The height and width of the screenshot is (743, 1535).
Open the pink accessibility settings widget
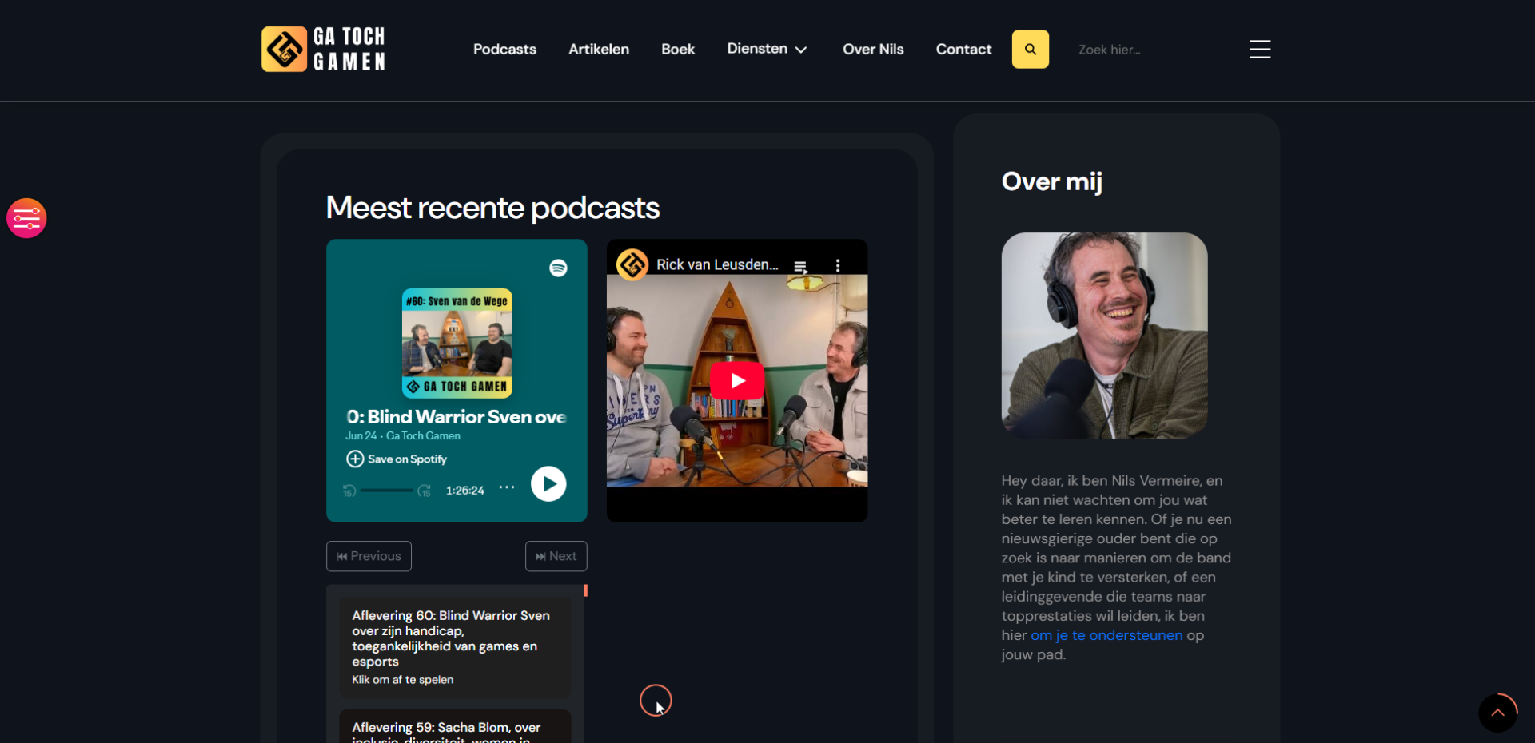pos(26,218)
